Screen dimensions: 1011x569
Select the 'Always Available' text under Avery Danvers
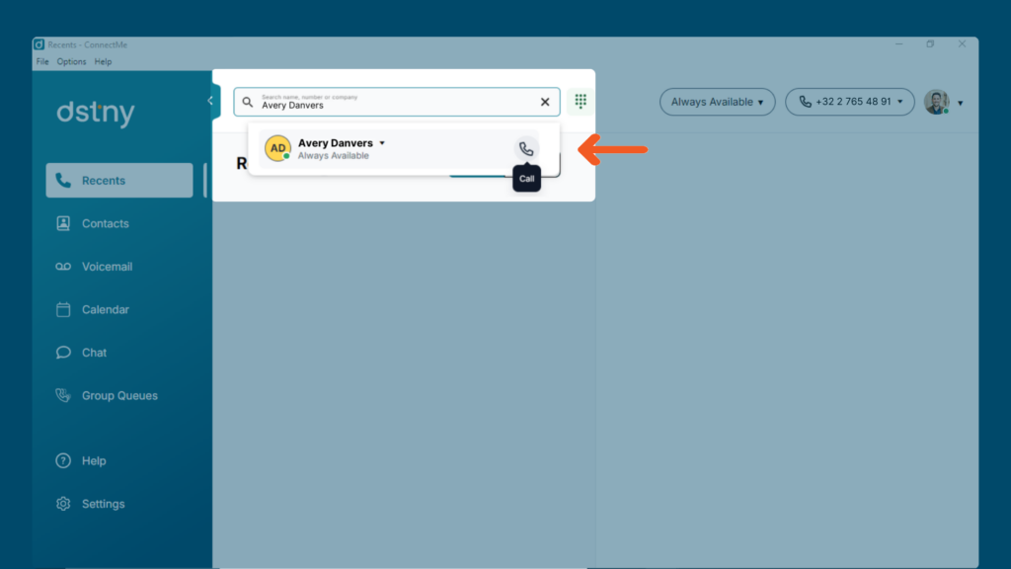coord(334,155)
